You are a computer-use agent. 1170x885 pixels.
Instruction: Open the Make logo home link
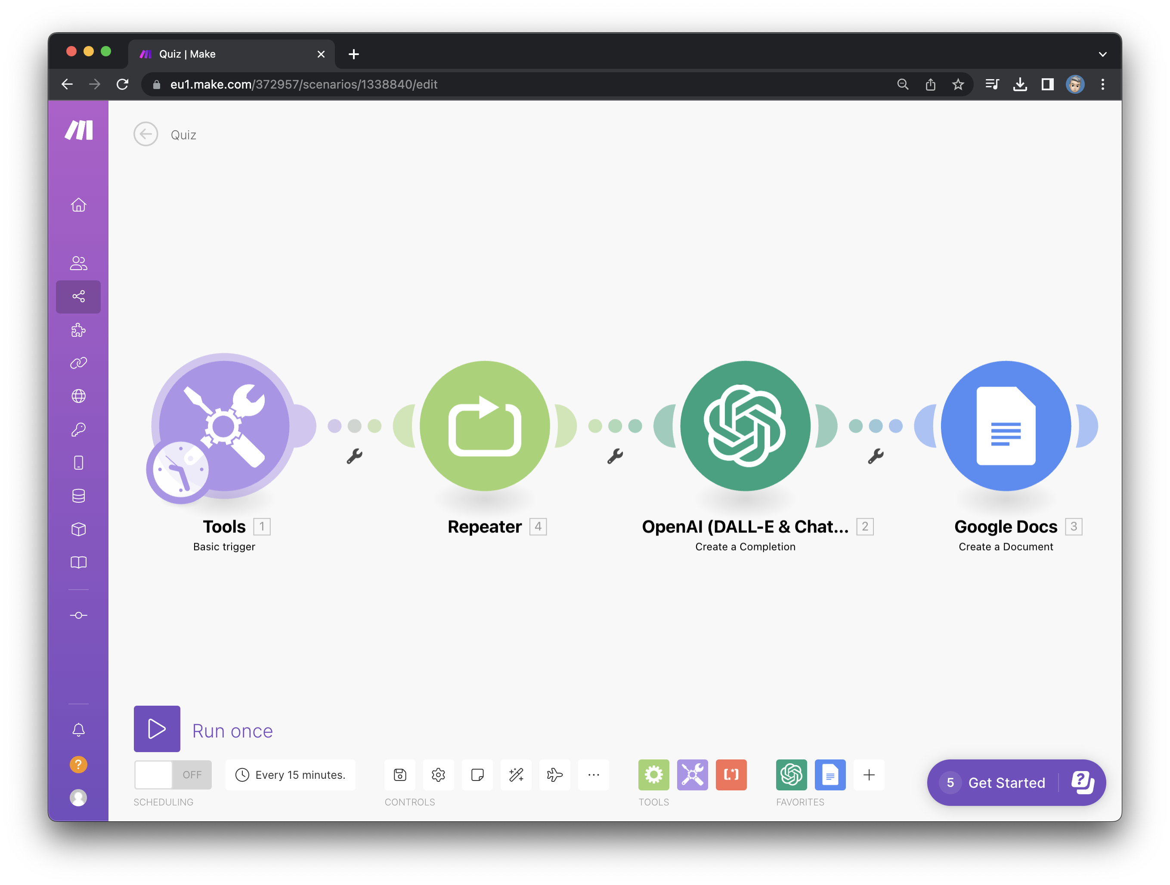(78, 130)
